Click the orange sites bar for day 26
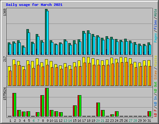 pos(127,74)
